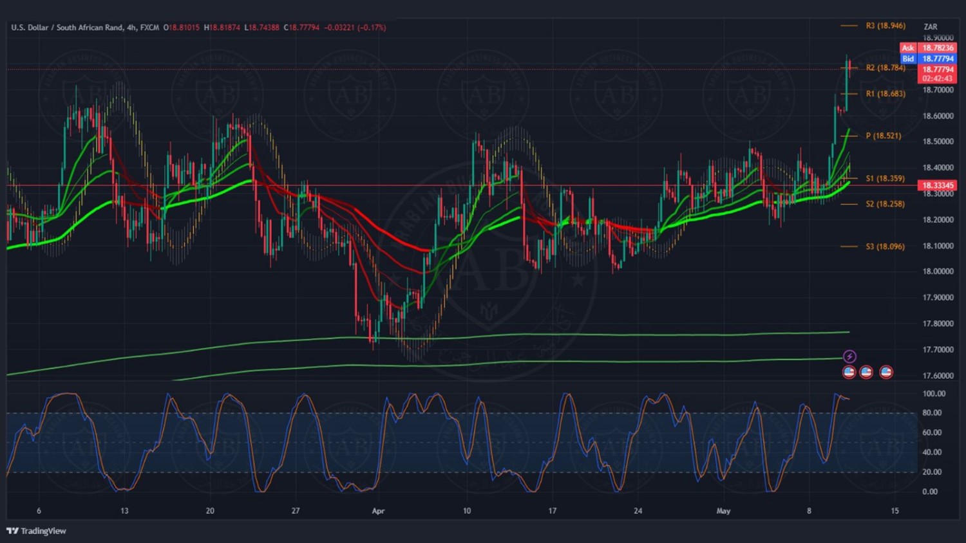
Task: Click 18.60000 on the price axis
Action: [x=938, y=116]
